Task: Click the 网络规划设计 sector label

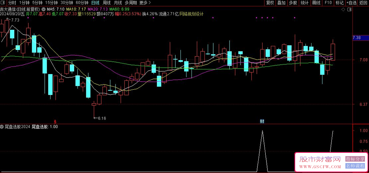Action: [x=192, y=14]
